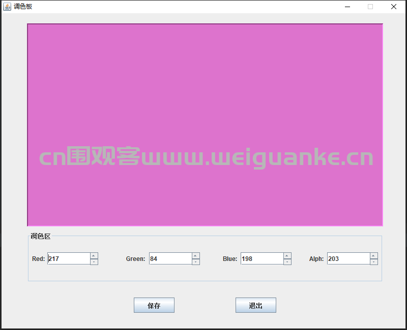
Task: Click the 调色板 window title text
Action: click(x=23, y=7)
